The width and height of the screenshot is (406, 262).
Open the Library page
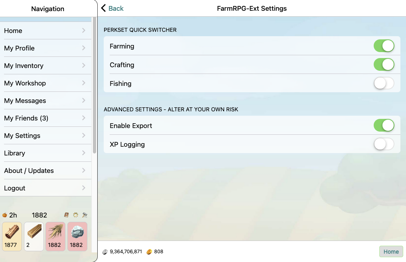(45, 153)
